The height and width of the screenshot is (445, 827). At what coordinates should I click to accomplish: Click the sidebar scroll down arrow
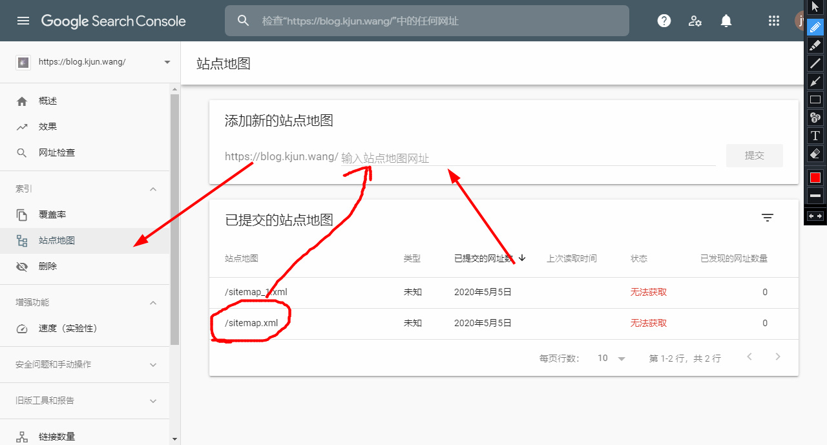point(174,439)
